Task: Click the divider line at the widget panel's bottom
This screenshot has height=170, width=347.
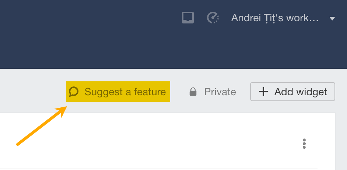Action: pos(158,169)
